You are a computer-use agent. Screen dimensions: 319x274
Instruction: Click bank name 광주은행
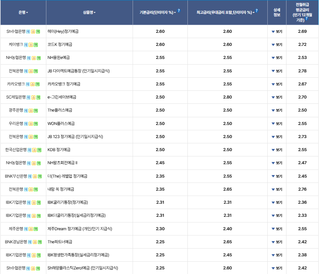coord(16,110)
